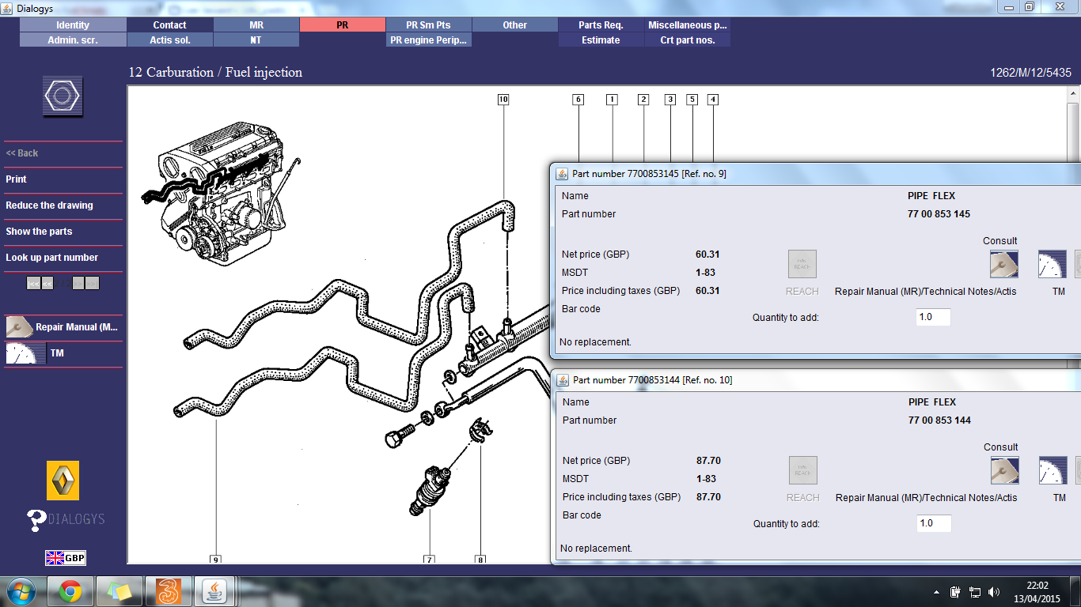This screenshot has height=607, width=1081.
Task: Click callout number 8 on the diagram
Action: 480,560
